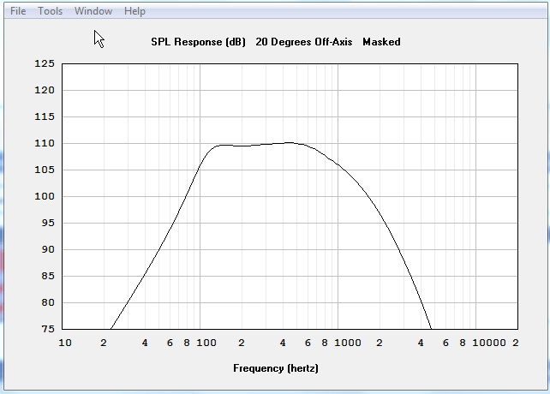The height and width of the screenshot is (394, 550).
Task: Click the 75 value on the dB axis
Action: [48, 329]
